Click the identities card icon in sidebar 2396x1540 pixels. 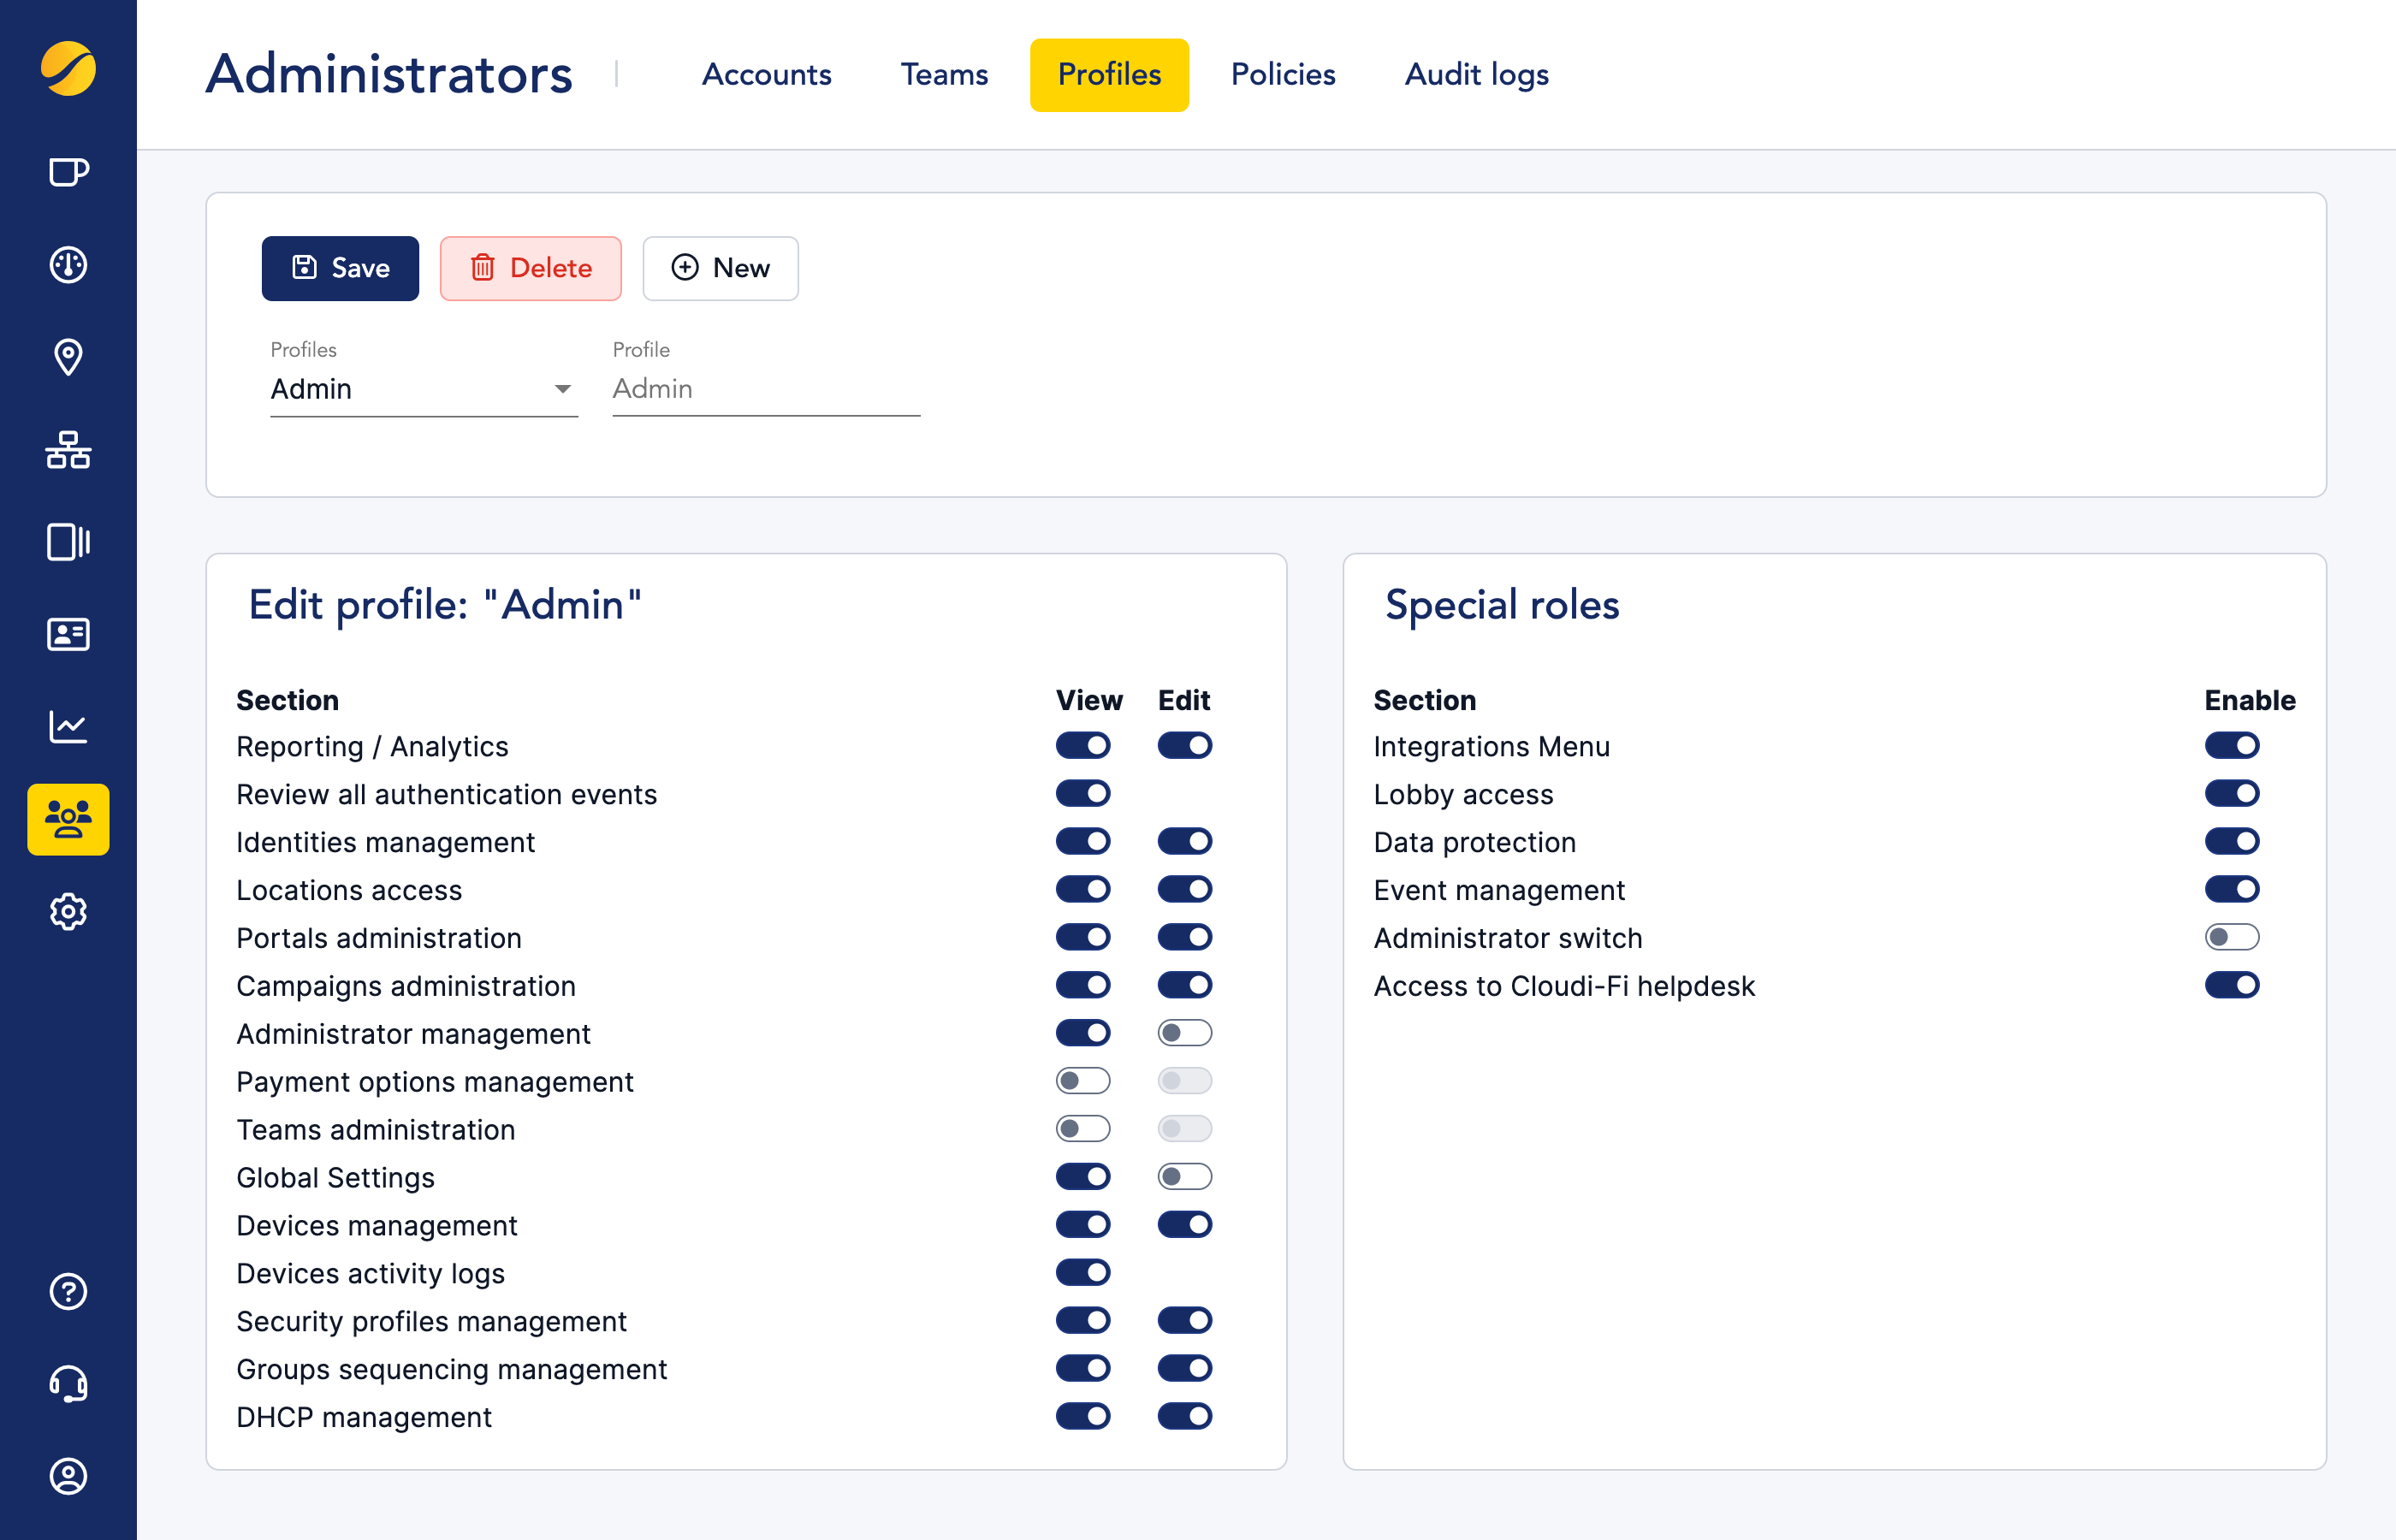pyautogui.click(x=67, y=633)
